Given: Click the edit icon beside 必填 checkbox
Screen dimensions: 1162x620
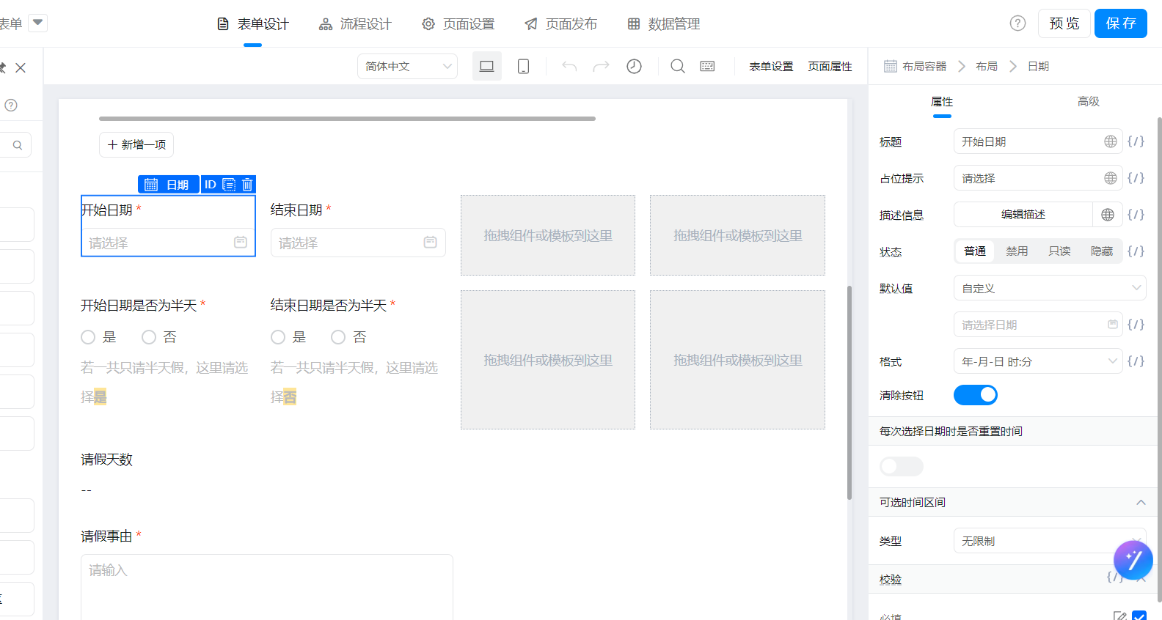Looking at the screenshot, I should [x=1119, y=617].
